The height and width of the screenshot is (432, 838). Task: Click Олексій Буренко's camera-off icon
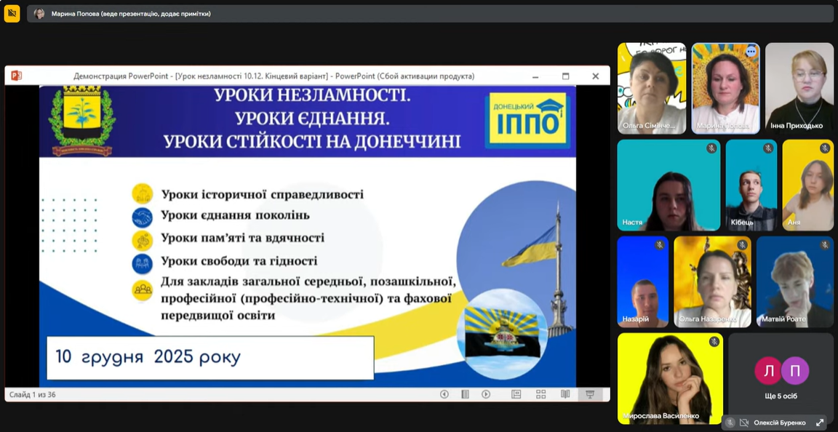(x=744, y=423)
